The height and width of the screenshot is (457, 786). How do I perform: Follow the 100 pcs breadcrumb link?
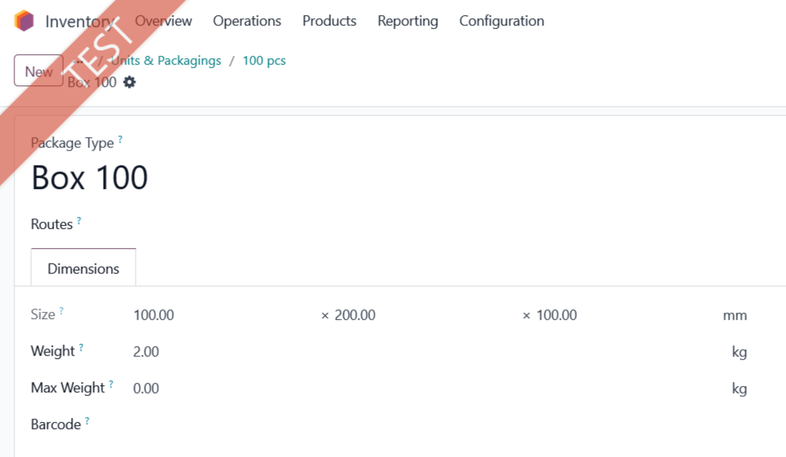[264, 61]
